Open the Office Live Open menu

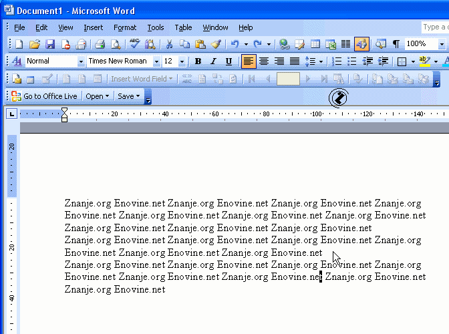[98, 96]
